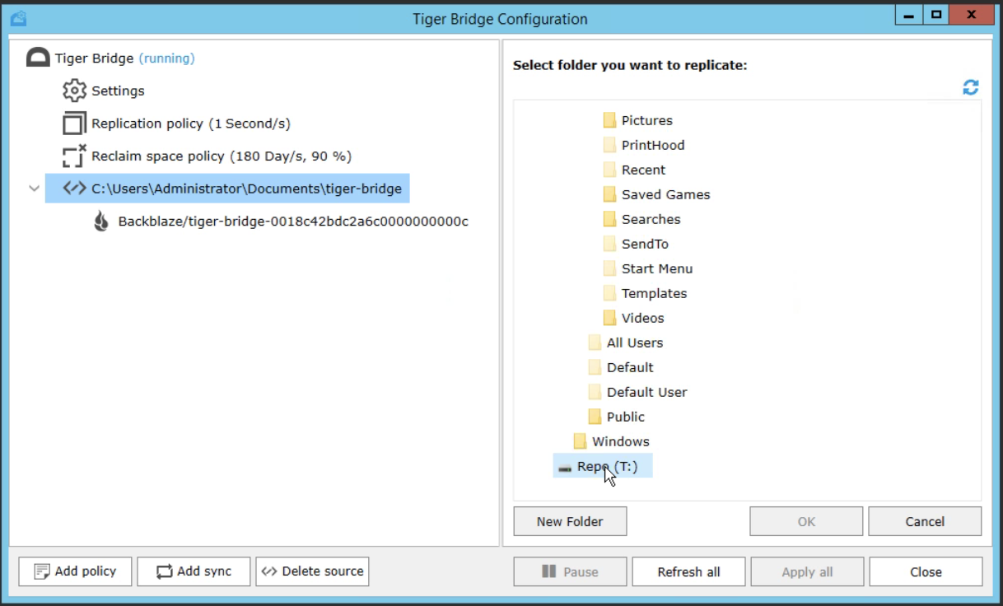
Task: Choose the Repo (T:) drive label
Action: [608, 466]
